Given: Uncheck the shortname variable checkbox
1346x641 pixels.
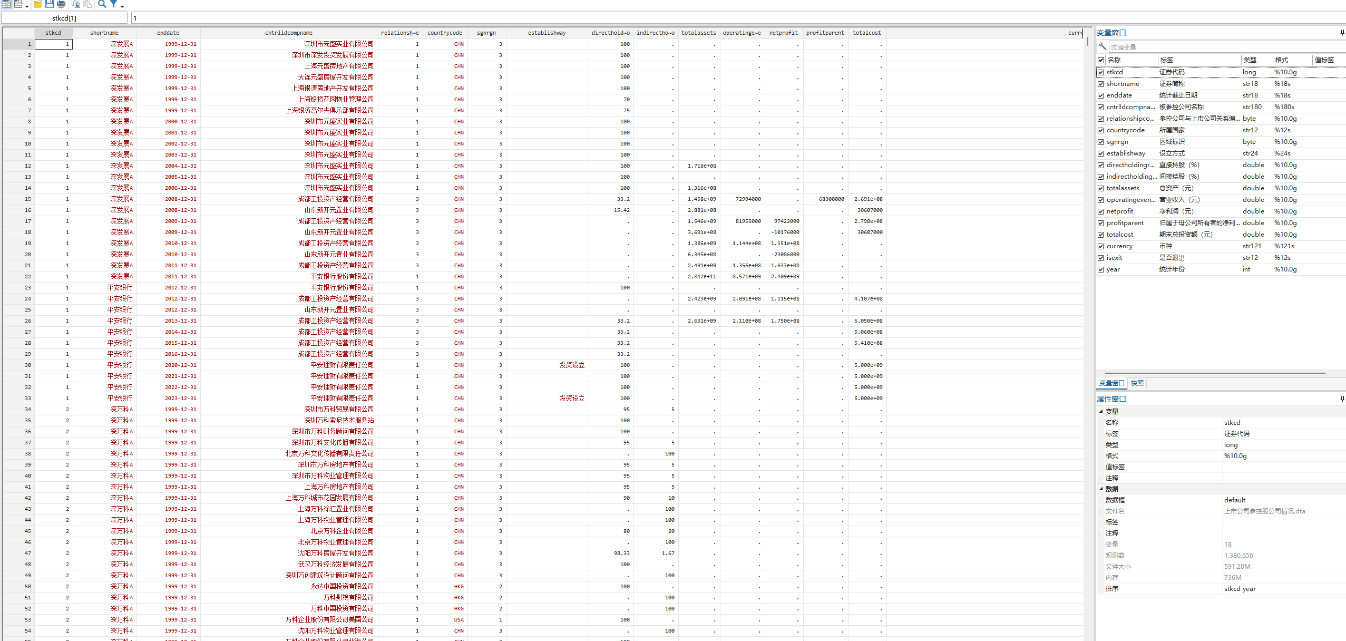Looking at the screenshot, I should coord(1100,84).
